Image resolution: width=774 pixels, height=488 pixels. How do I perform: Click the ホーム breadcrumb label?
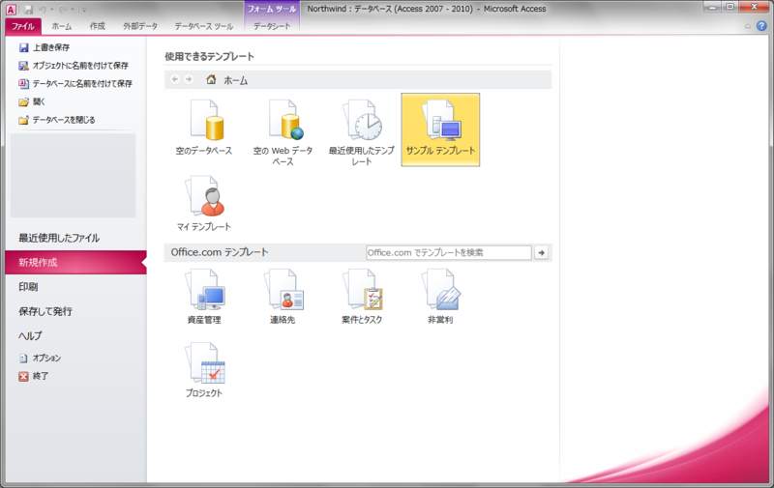[x=236, y=80]
